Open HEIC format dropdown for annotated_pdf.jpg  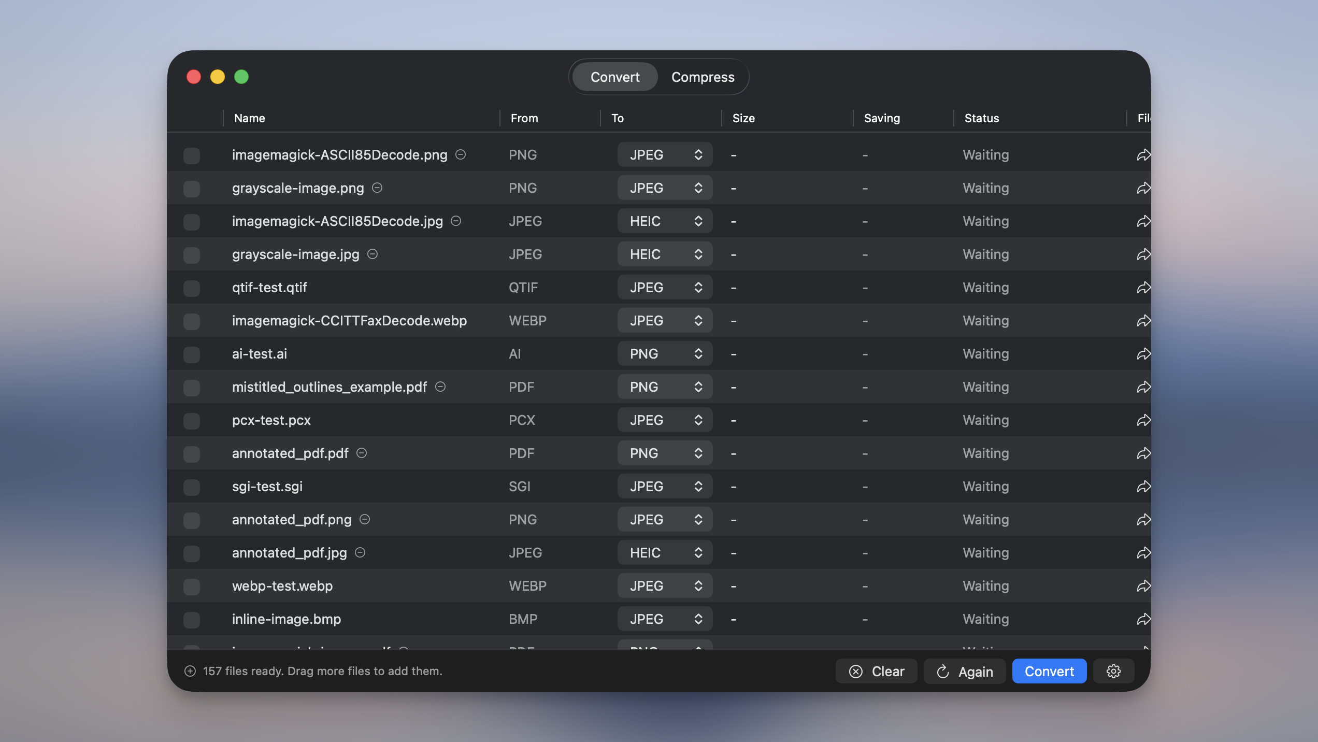tap(665, 552)
